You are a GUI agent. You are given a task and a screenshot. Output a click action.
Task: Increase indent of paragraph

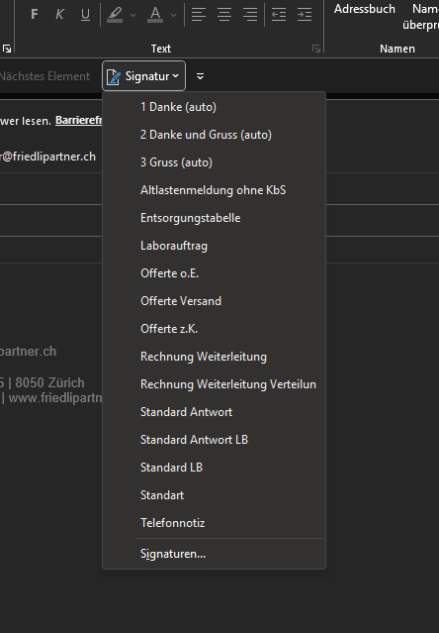(305, 15)
